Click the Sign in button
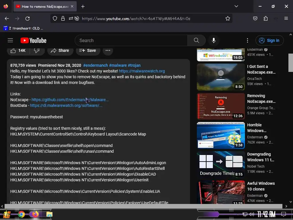The height and width of the screenshot is (220, 293). click(x=270, y=40)
